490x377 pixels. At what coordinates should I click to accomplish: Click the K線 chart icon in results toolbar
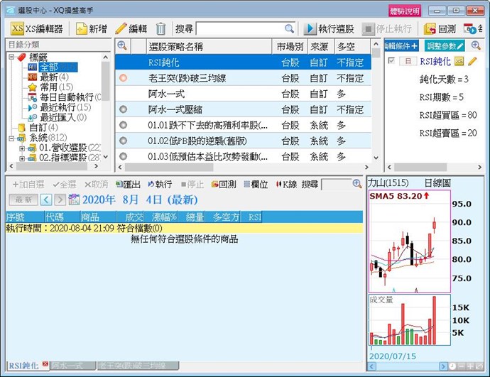(x=286, y=184)
